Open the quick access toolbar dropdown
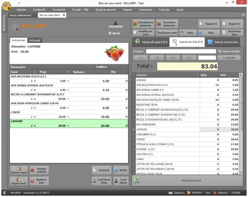This screenshot has width=248, height=197. (19, 3)
